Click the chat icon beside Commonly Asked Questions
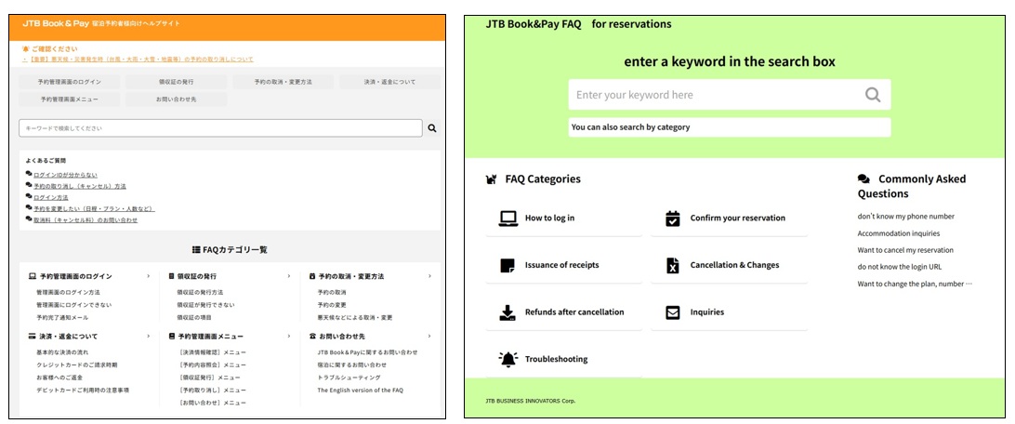1015x424 pixels. pos(863,179)
